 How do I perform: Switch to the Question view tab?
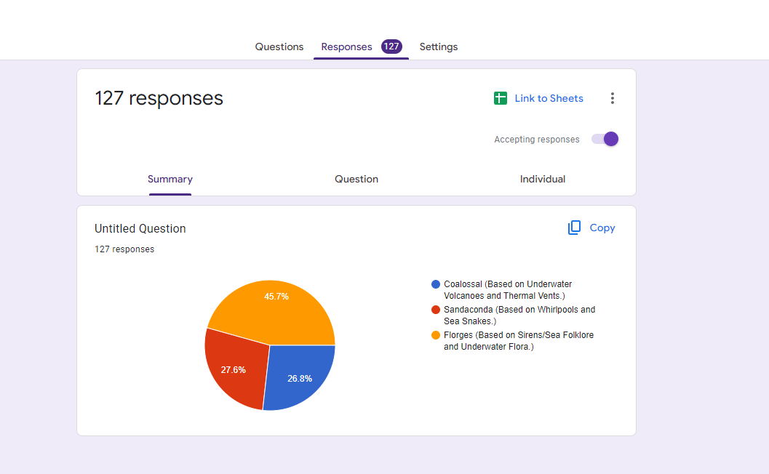(356, 179)
